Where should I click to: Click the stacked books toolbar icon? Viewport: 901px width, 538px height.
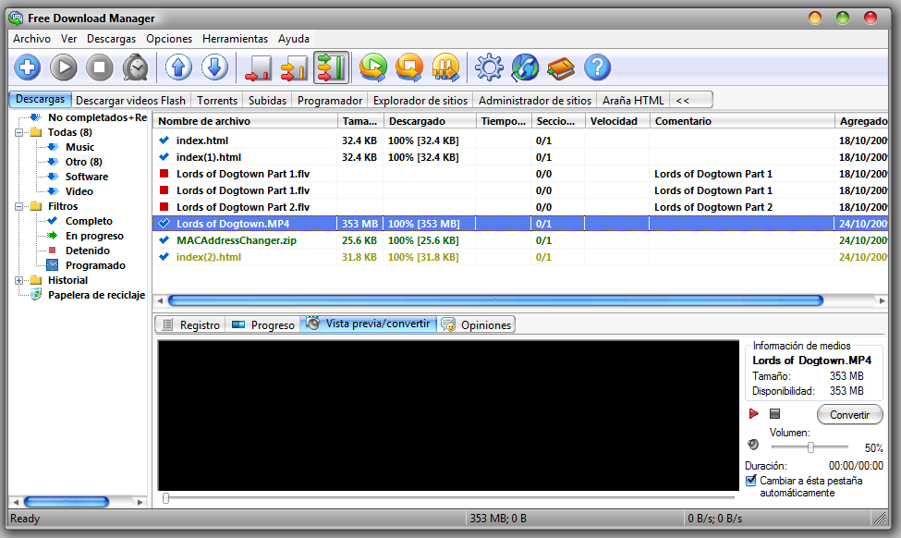click(x=561, y=67)
